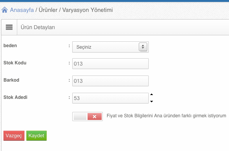Viewport: 229px width, 151px height.
Task: Click the beden field label
Action: [10, 46]
